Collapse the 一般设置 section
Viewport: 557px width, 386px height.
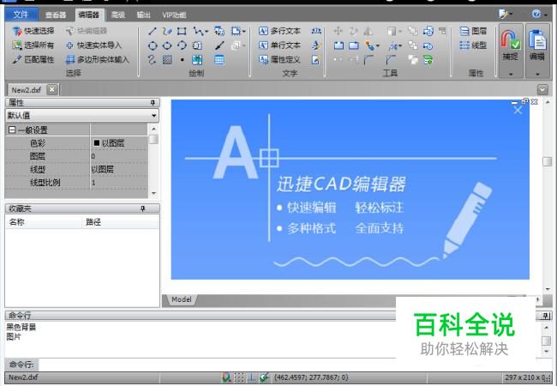[x=12, y=130]
